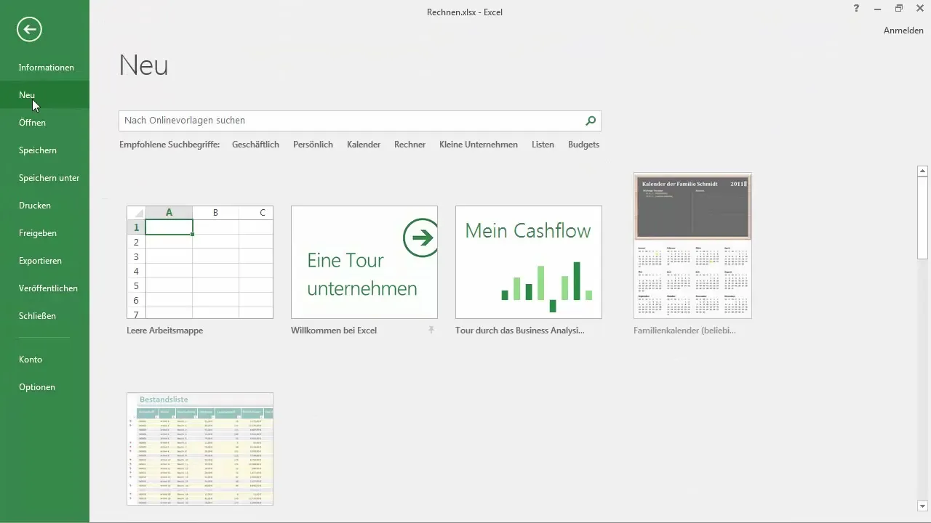Viewport: 931px width, 523px height.
Task: Open Veröffentlichen
Action: 44,288
